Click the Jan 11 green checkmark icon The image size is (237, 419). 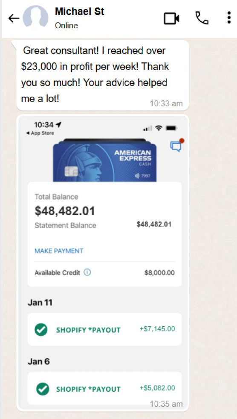41,330
